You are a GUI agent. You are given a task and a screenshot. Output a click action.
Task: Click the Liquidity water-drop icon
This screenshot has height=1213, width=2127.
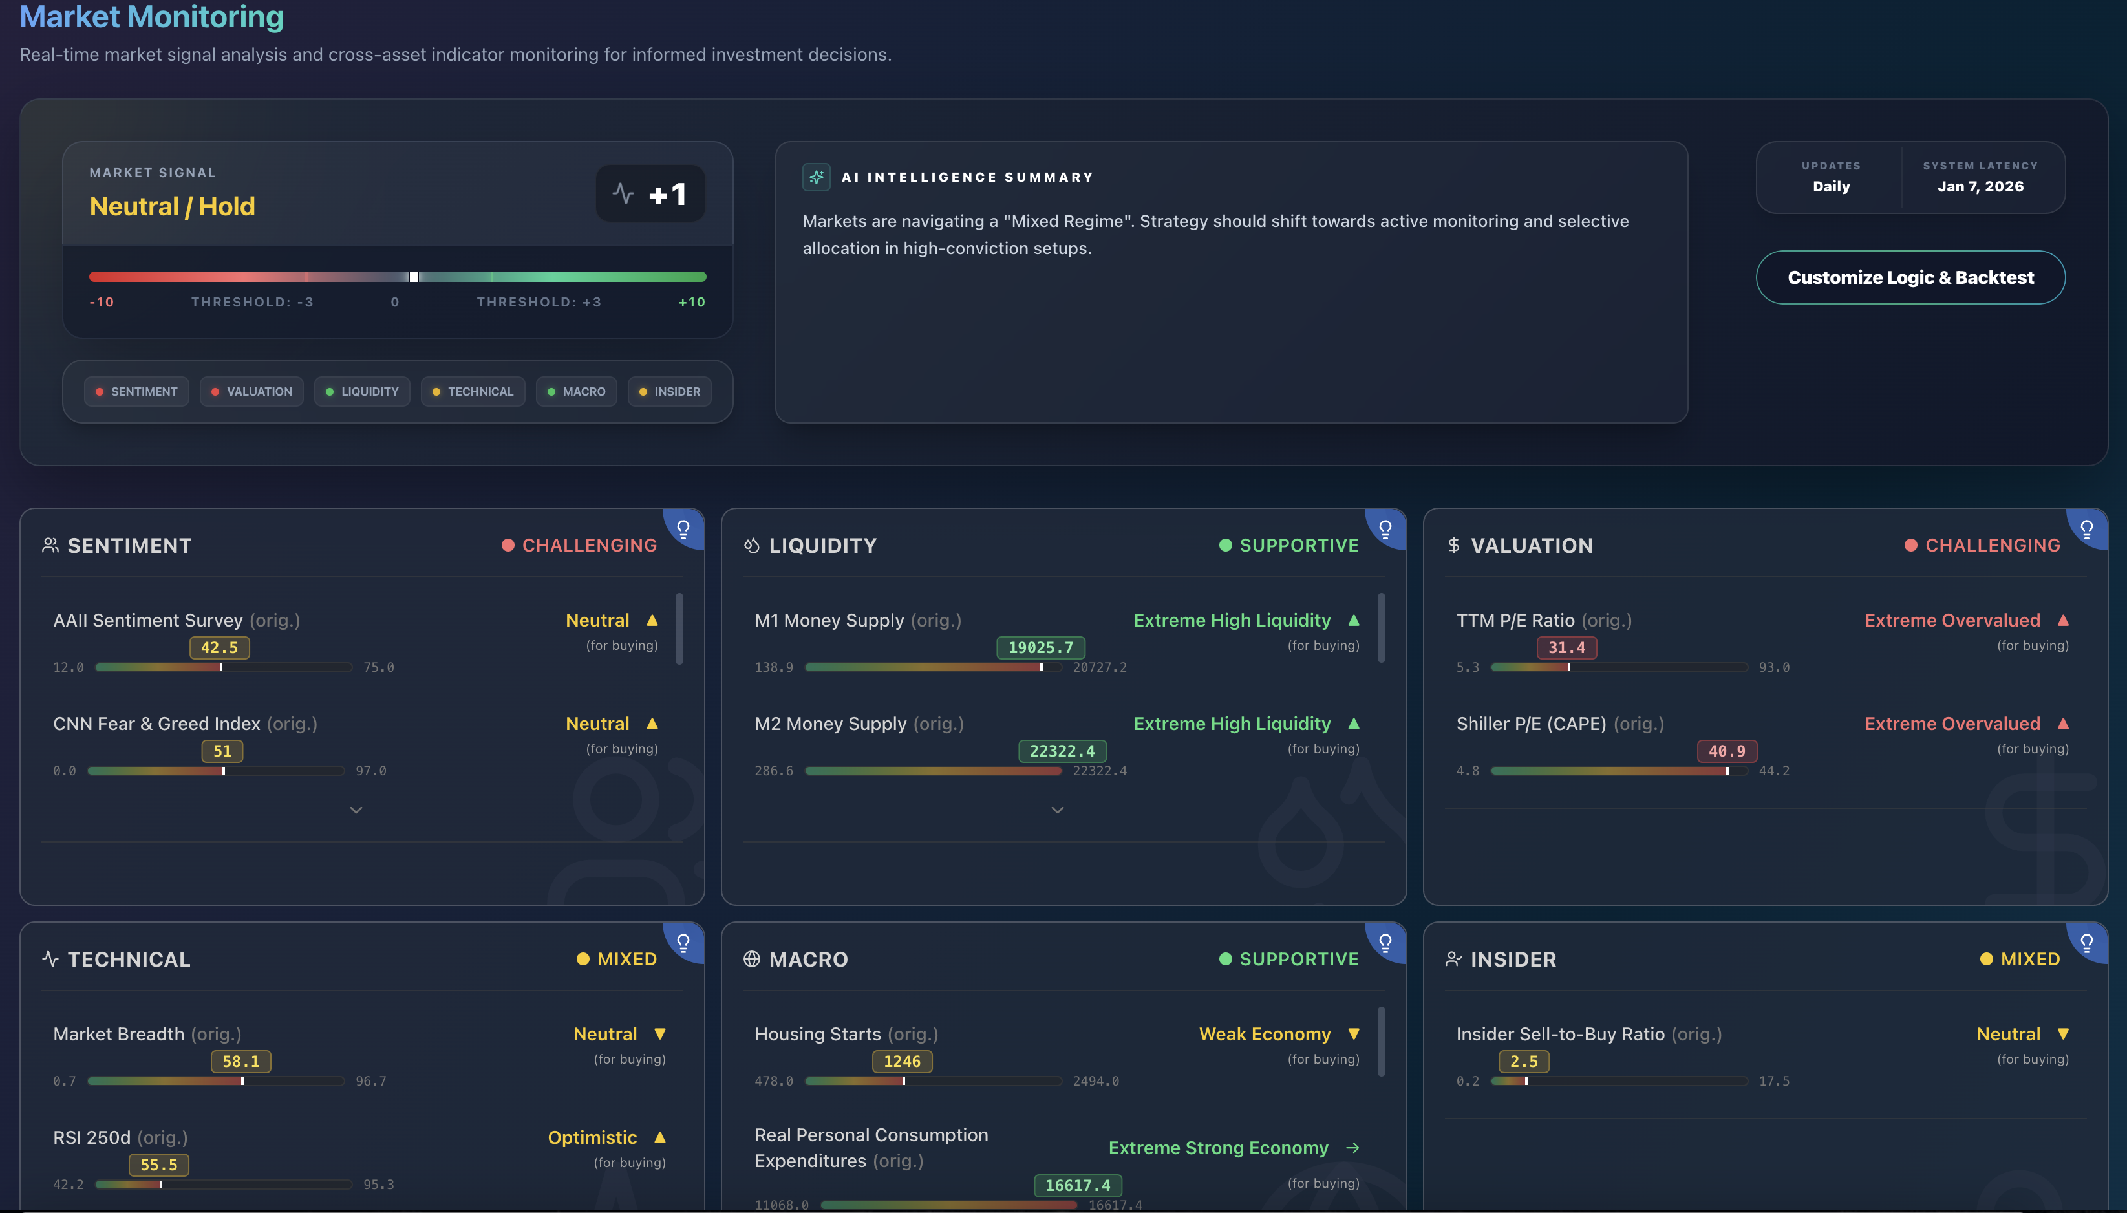pyautogui.click(x=751, y=545)
